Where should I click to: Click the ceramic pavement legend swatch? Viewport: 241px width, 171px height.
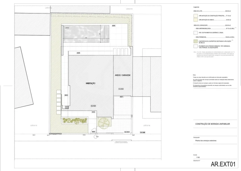coord(195,32)
